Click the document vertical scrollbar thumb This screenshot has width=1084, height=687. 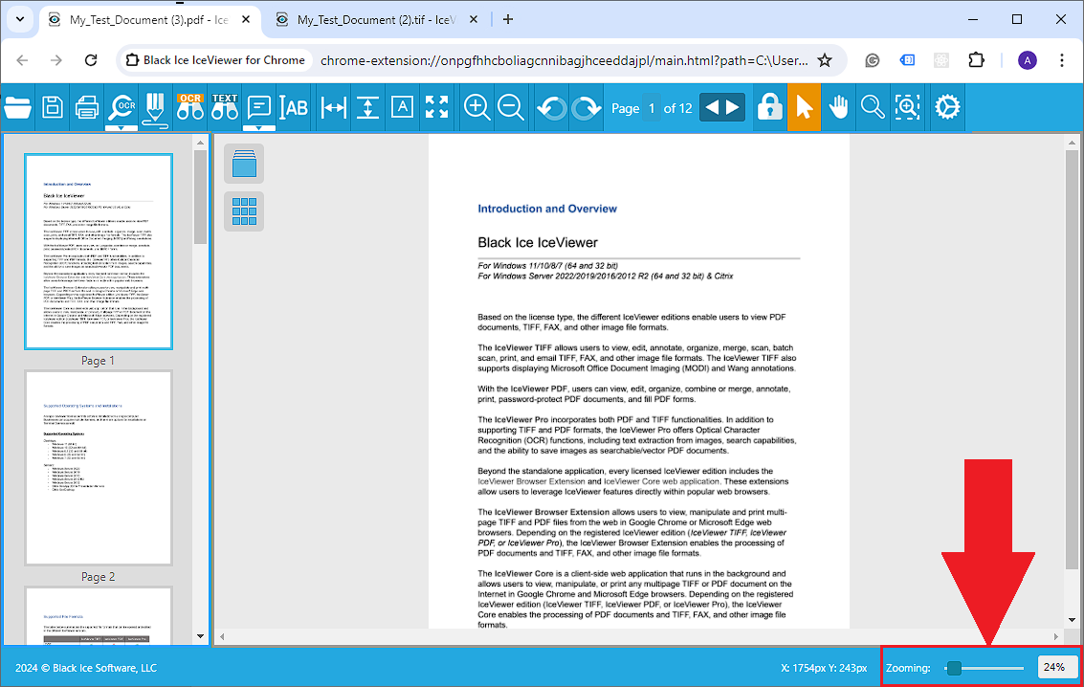click(1072, 360)
